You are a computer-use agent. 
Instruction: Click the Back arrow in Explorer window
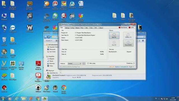click(x=46, y=37)
